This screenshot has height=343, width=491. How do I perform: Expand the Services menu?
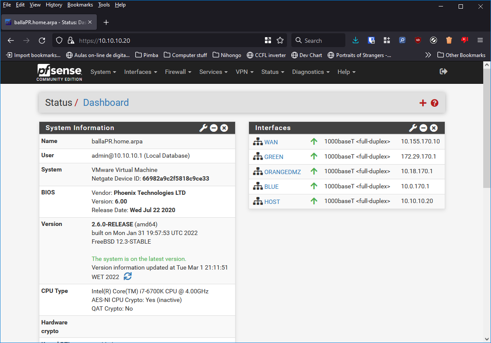pyautogui.click(x=213, y=72)
